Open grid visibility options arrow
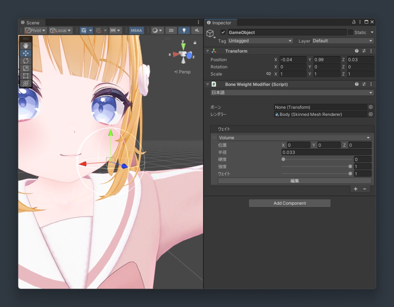 91,30
